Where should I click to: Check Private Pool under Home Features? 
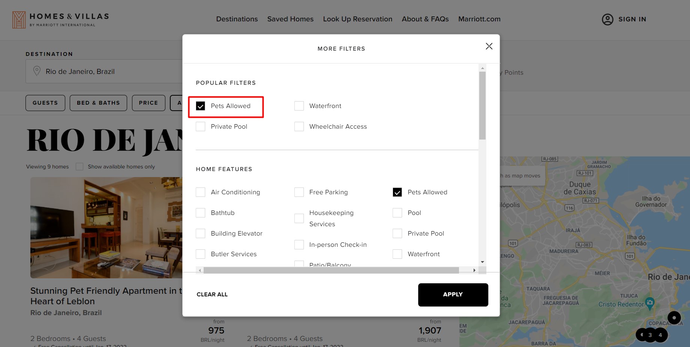(397, 233)
